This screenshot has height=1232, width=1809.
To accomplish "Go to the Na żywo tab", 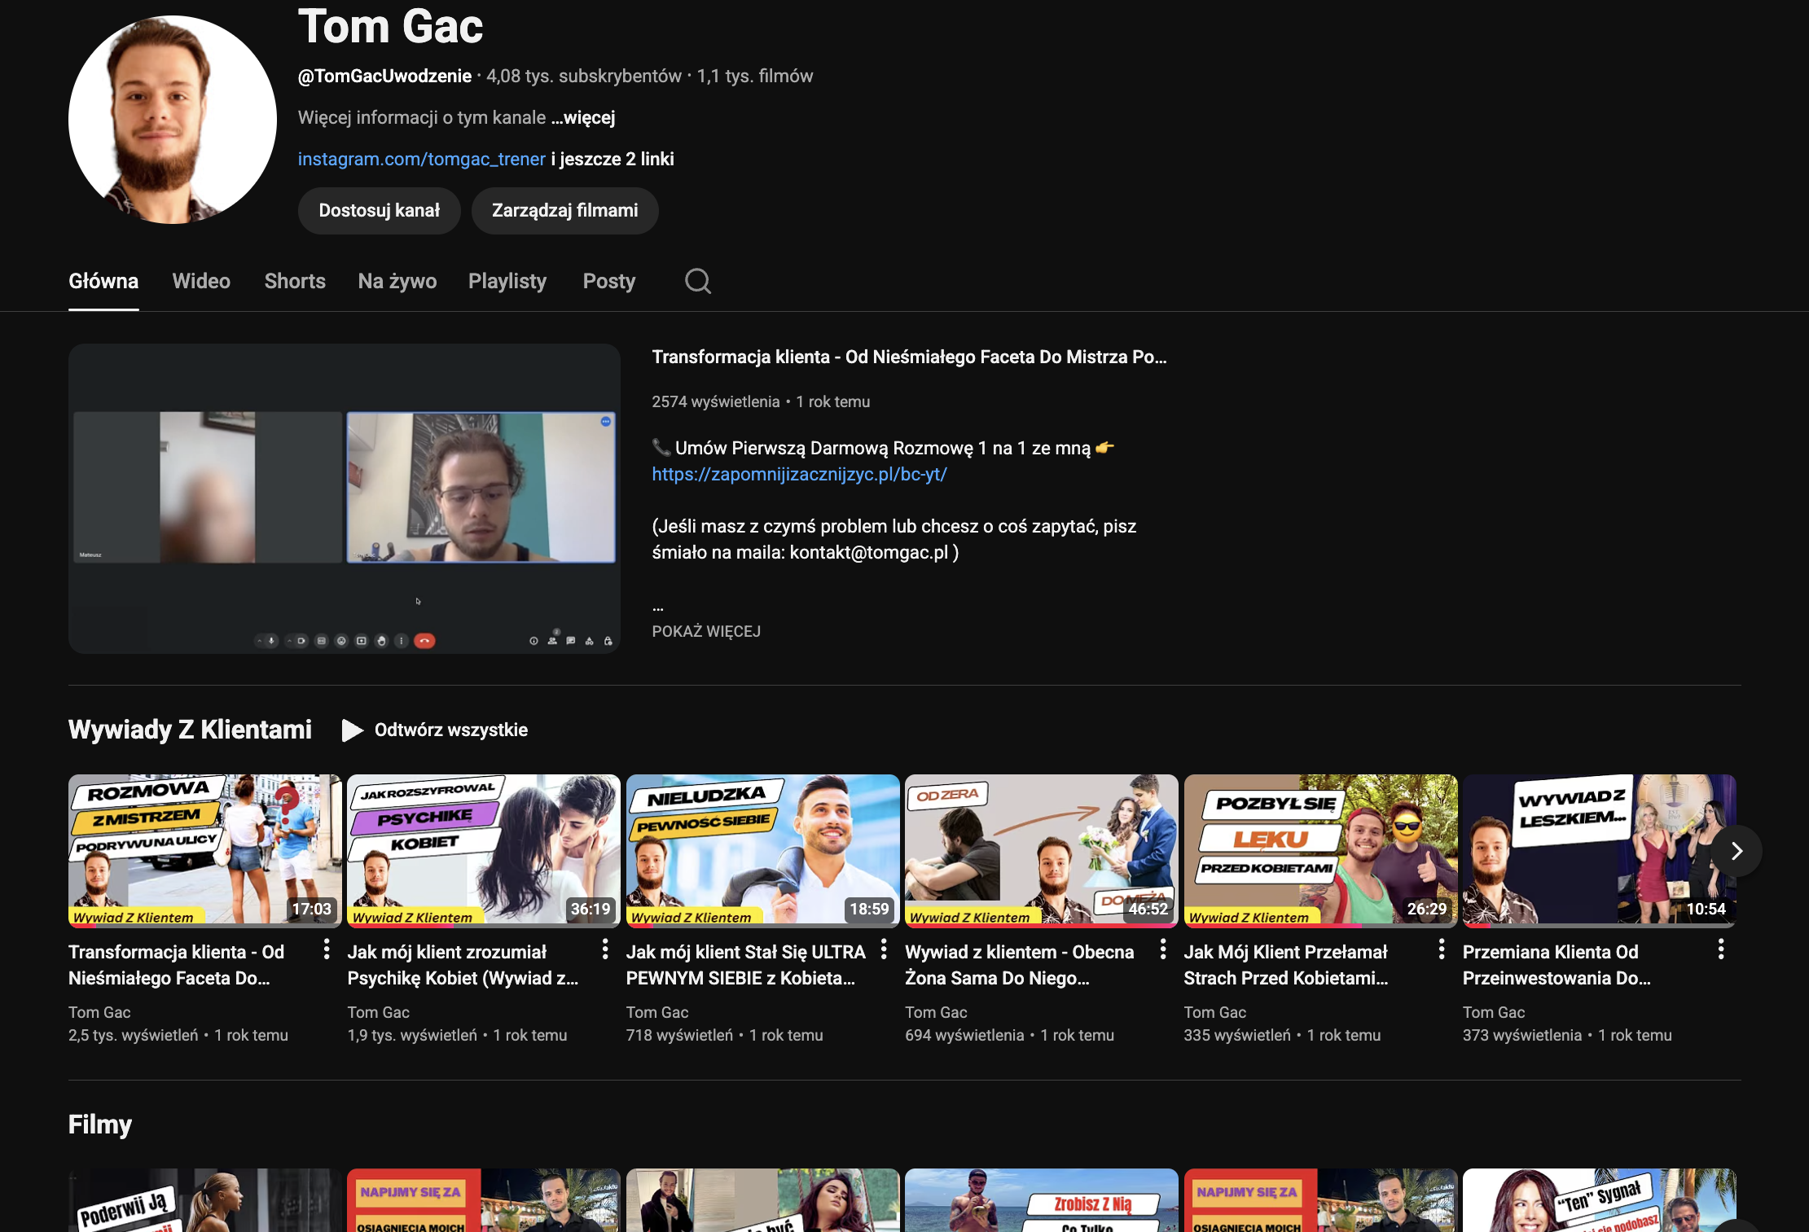I will pos(397,281).
